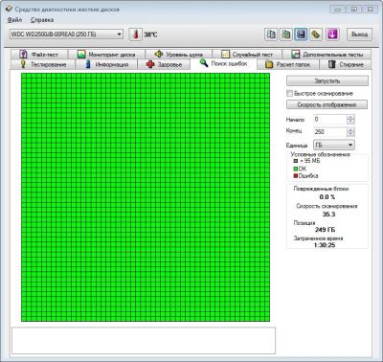The width and height of the screenshot is (383, 362).
Task: Open the Здоровье tab with red cross icon
Action: (x=164, y=64)
